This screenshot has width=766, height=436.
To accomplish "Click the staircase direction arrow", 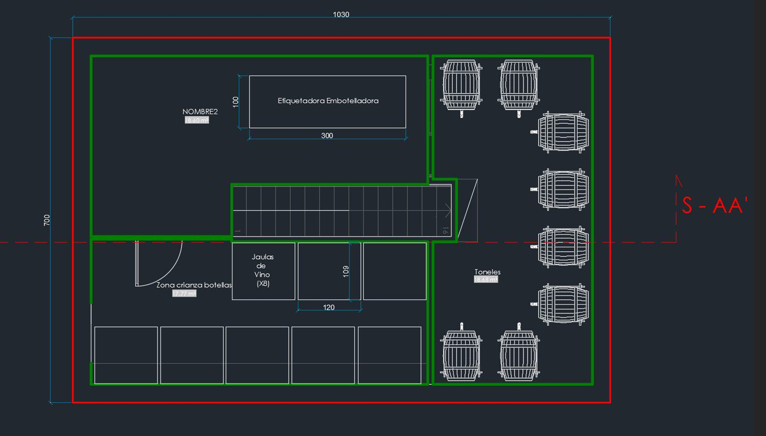I will click(x=447, y=211).
